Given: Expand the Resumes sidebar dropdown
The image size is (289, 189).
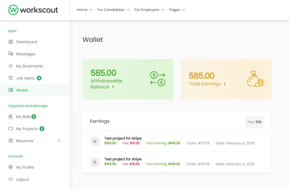Looking at the screenshot, I should point(59,140).
